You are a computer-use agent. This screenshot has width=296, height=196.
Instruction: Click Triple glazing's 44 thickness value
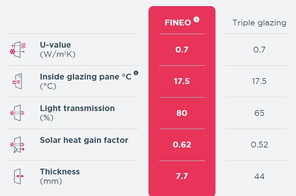pyautogui.click(x=259, y=176)
